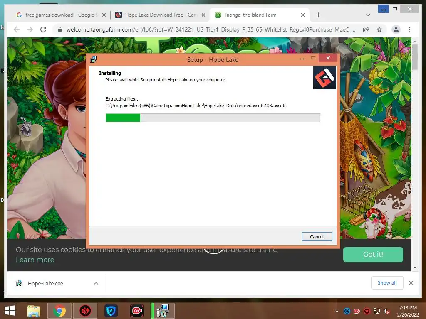
Task: Bookmark this page with the star icon
Action: tap(379, 29)
